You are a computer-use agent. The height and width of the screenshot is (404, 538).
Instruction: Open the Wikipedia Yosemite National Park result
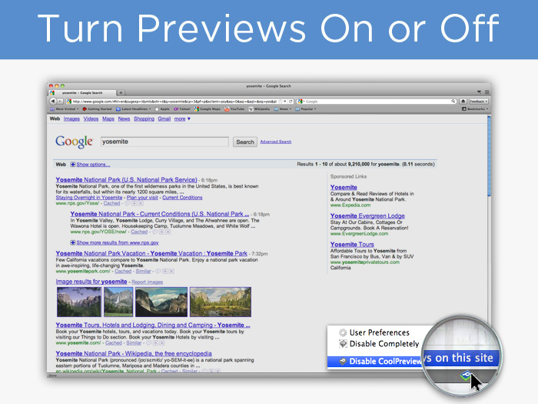pos(134,353)
